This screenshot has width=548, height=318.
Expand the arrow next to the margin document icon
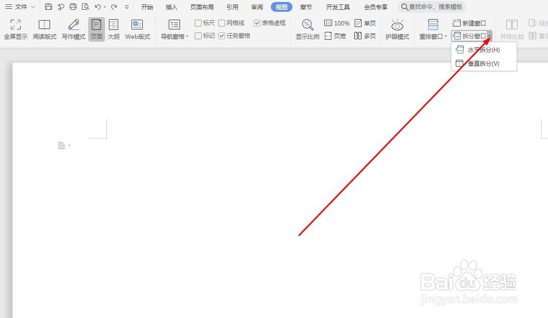coord(69,145)
